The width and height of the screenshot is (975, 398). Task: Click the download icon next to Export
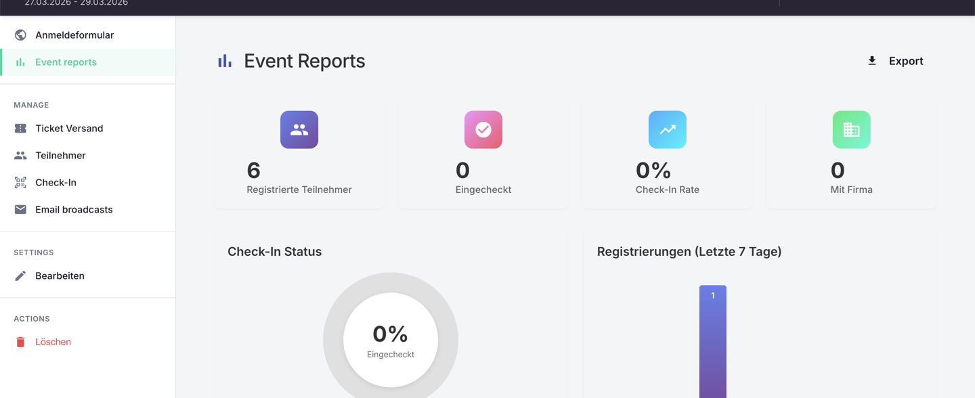pyautogui.click(x=871, y=60)
